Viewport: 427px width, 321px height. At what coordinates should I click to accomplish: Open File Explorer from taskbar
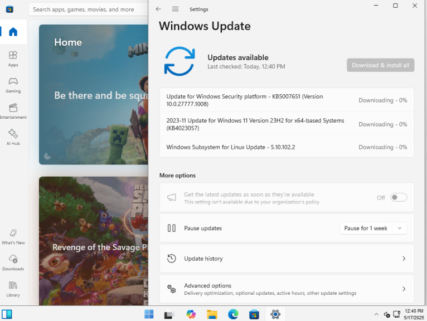tap(212, 314)
